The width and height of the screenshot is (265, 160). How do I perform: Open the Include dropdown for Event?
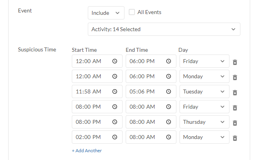click(x=106, y=13)
